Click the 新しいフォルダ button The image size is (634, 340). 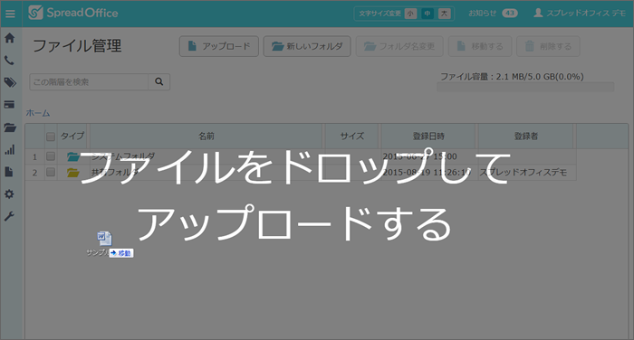[307, 46]
